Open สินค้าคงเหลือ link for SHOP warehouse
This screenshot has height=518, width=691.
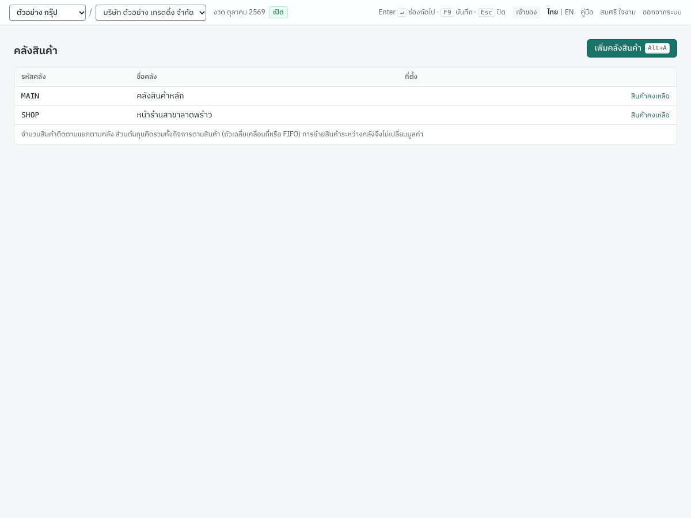point(650,115)
